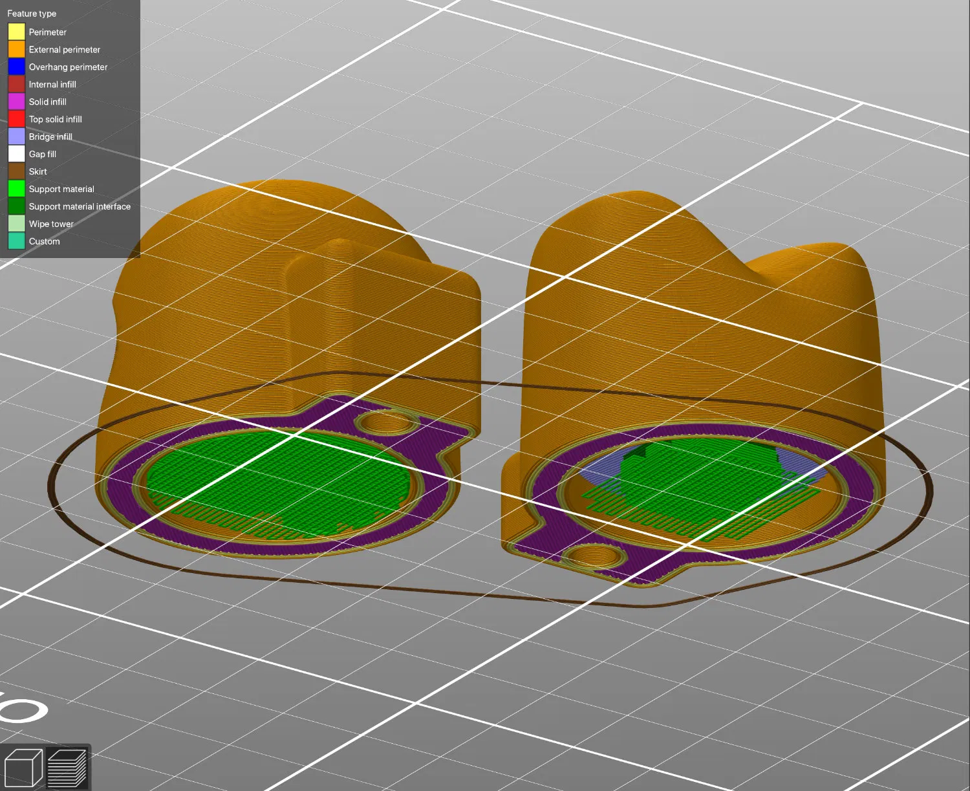Select the 'Wipe tower' legend label

click(x=51, y=224)
